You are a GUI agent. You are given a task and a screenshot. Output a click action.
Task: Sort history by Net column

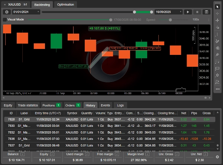coord(184,113)
